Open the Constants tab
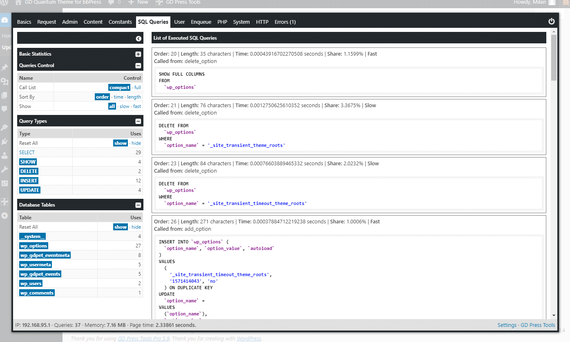This screenshot has height=342, width=570. 120,22
